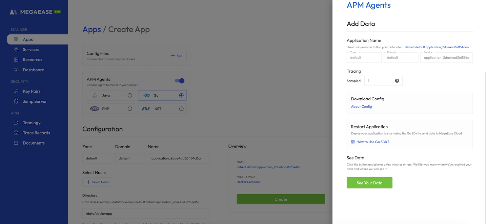Open Apps in the sidebar
Viewport: 486px width, 224px height.
pyautogui.click(x=38, y=39)
